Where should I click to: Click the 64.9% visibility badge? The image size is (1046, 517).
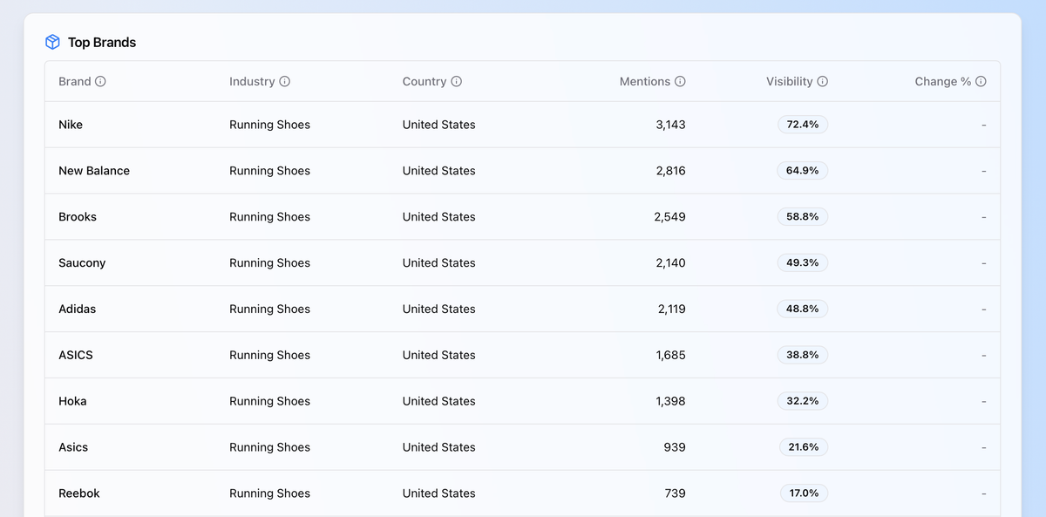pos(803,171)
